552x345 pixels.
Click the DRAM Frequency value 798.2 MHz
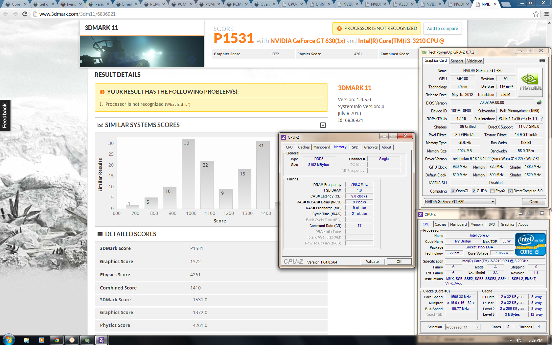(359, 185)
